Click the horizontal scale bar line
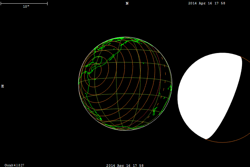This screenshot has height=167, width=250. 24,4
